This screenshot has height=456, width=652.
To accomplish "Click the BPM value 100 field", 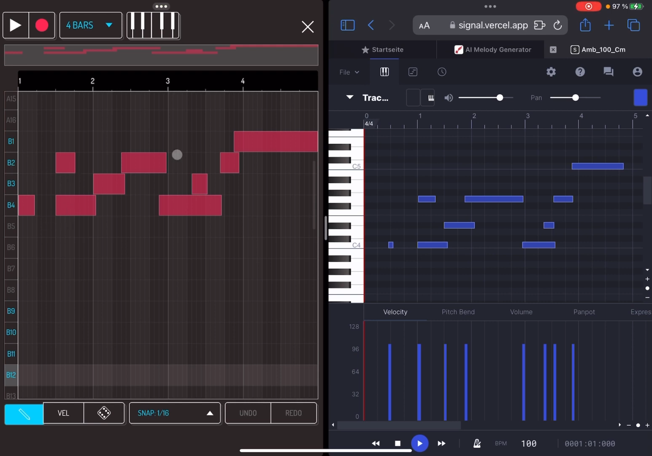I will pyautogui.click(x=528, y=443).
